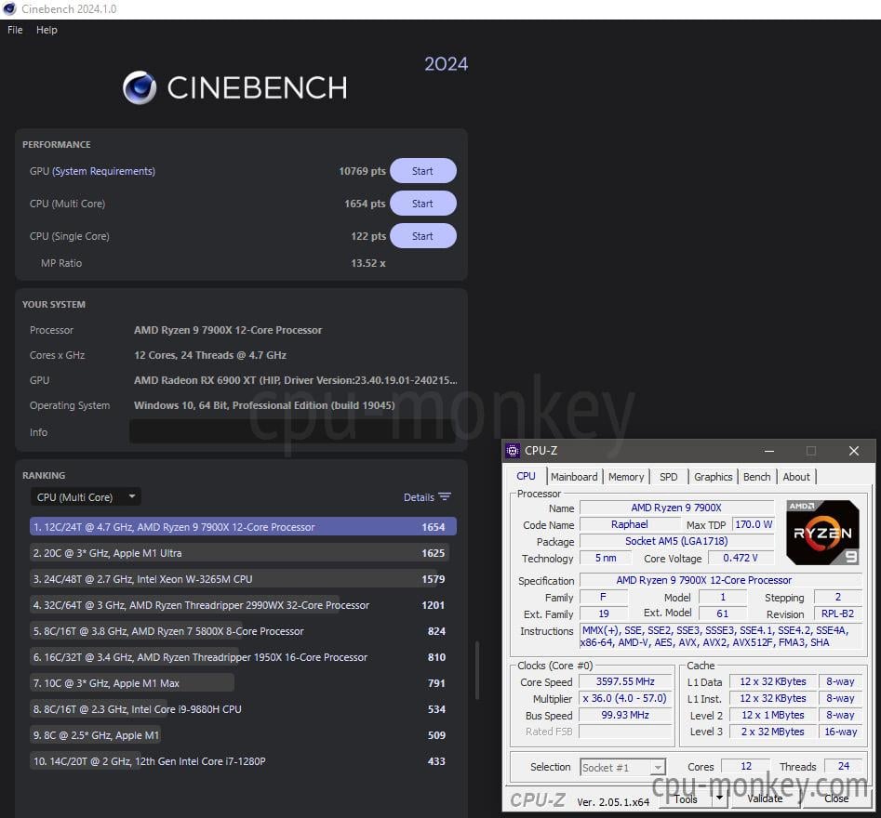
Task: Click the Cinebench app icon in title bar
Action: point(9,9)
